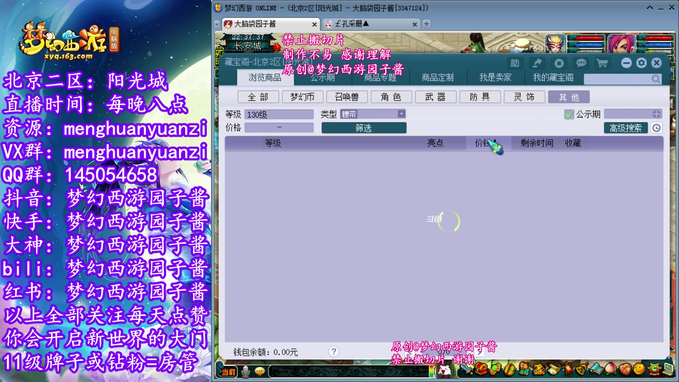Open the handshake friends icon in bottom toolbar

(x=625, y=369)
